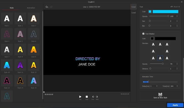Reset all text settings

[175, 7]
